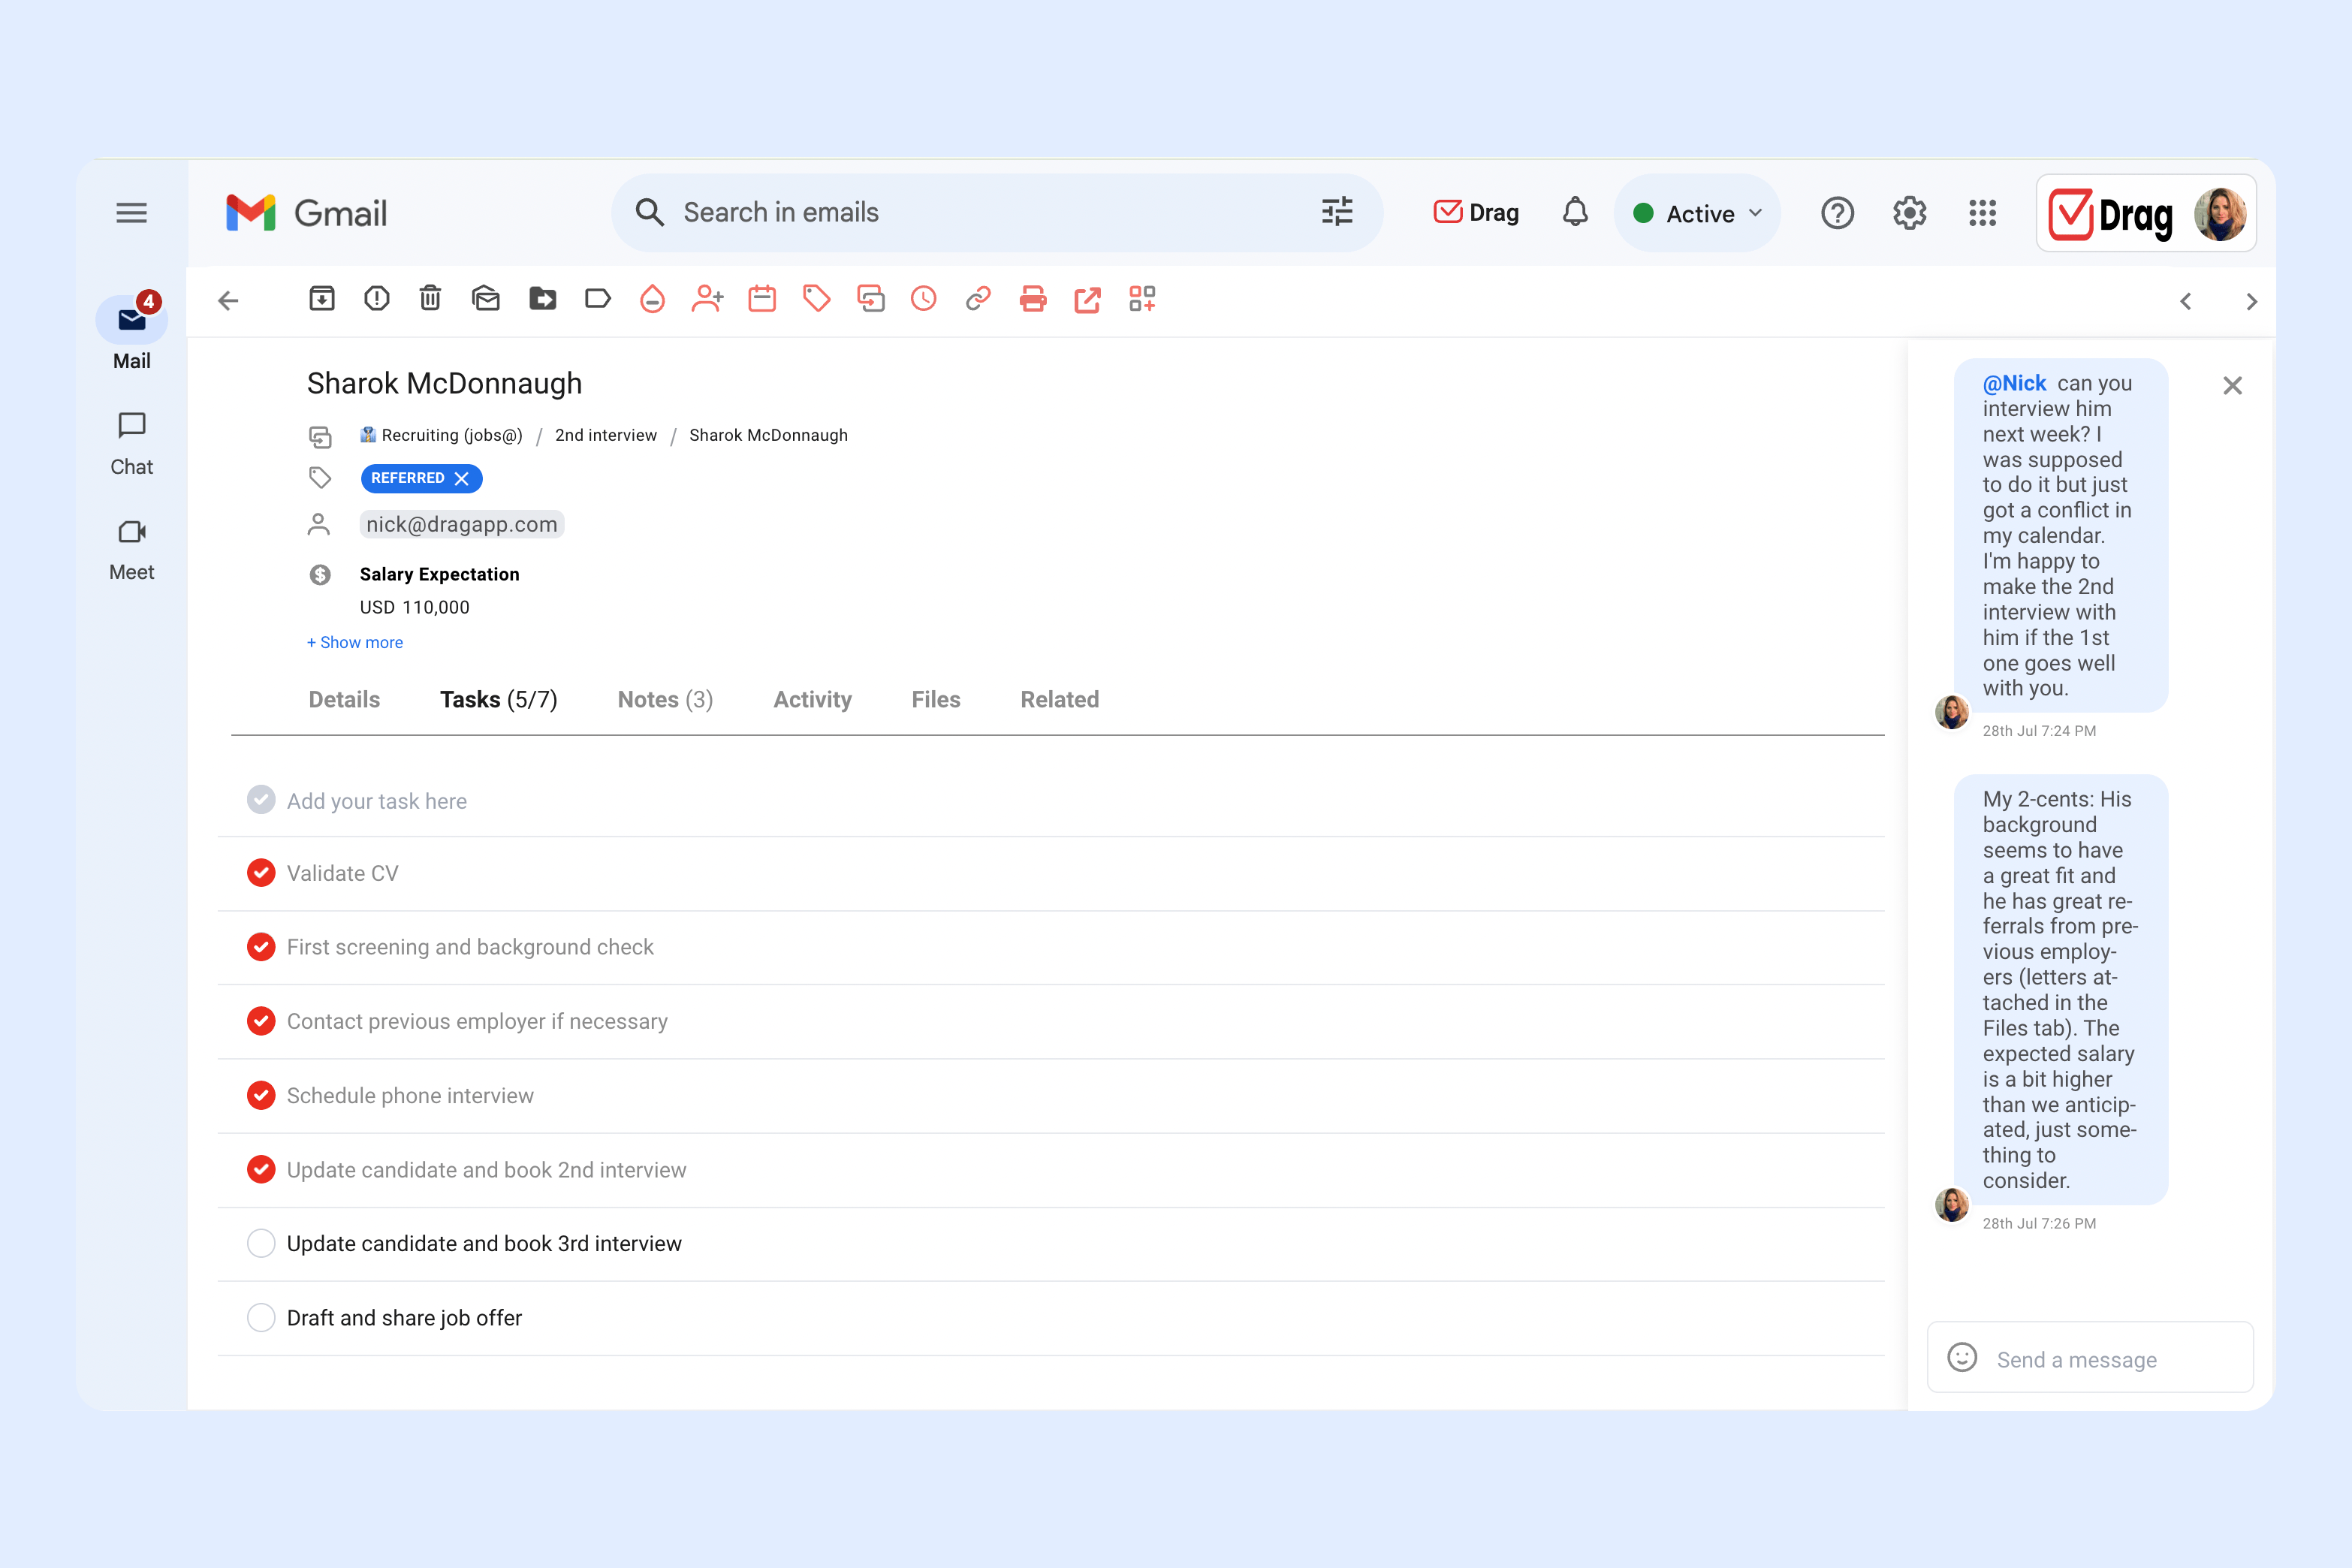Click the Send a message field

pyautogui.click(x=2090, y=1357)
